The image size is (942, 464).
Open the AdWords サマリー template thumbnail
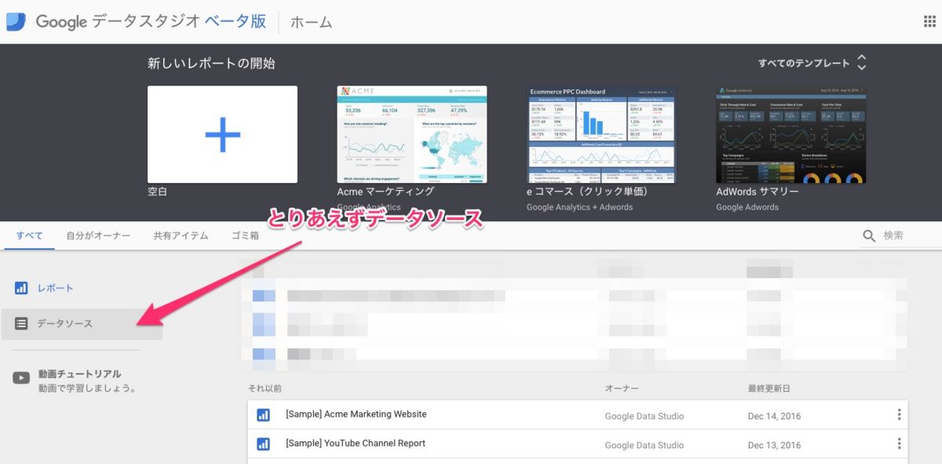791,134
